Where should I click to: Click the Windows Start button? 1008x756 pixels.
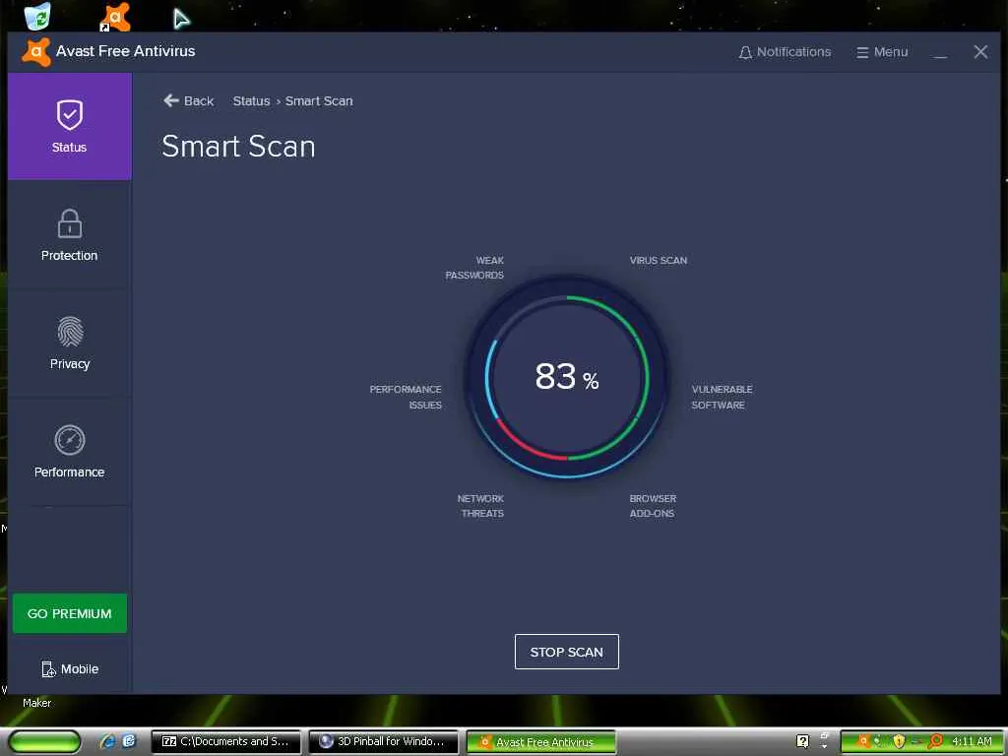(44, 741)
